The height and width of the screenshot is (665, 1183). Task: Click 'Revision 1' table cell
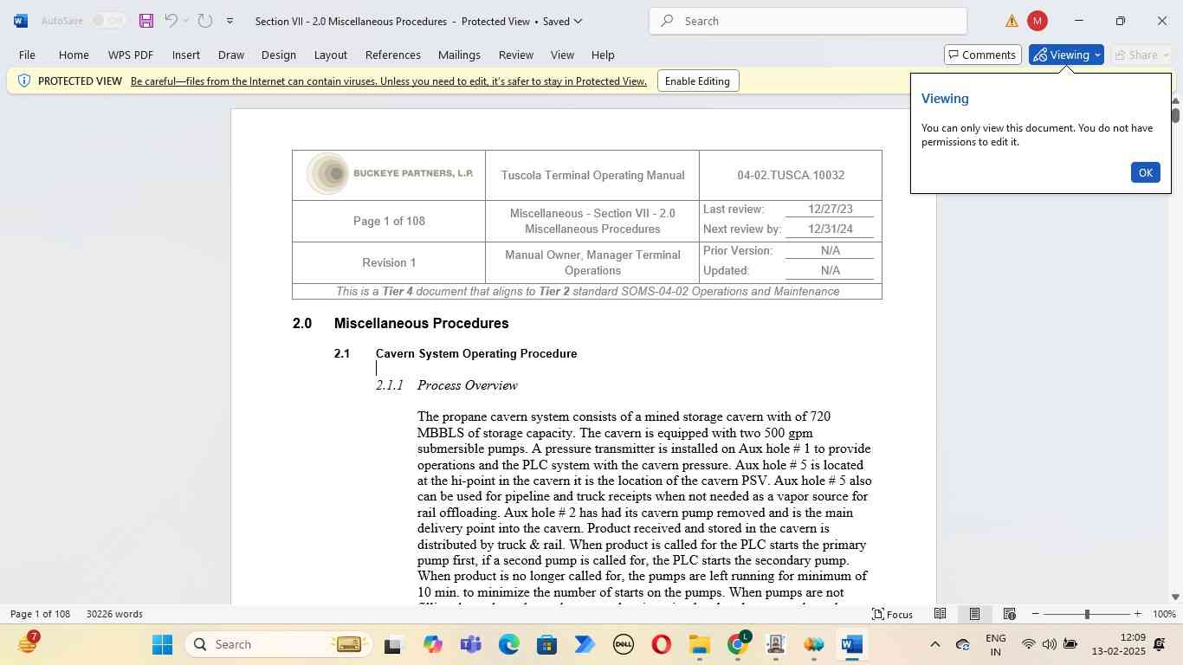tap(389, 262)
